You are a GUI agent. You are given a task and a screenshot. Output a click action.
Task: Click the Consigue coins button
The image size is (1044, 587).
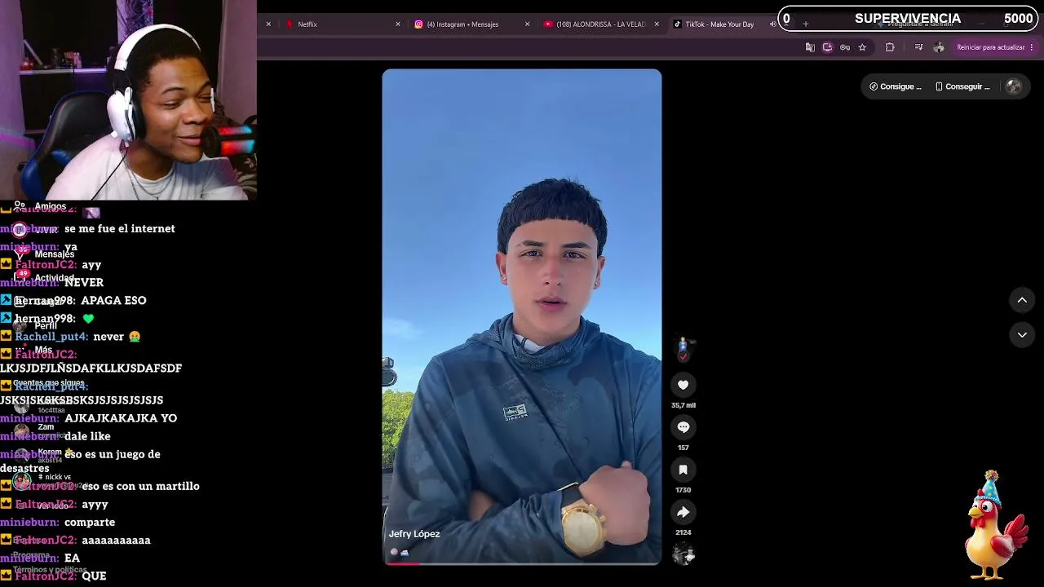(896, 86)
